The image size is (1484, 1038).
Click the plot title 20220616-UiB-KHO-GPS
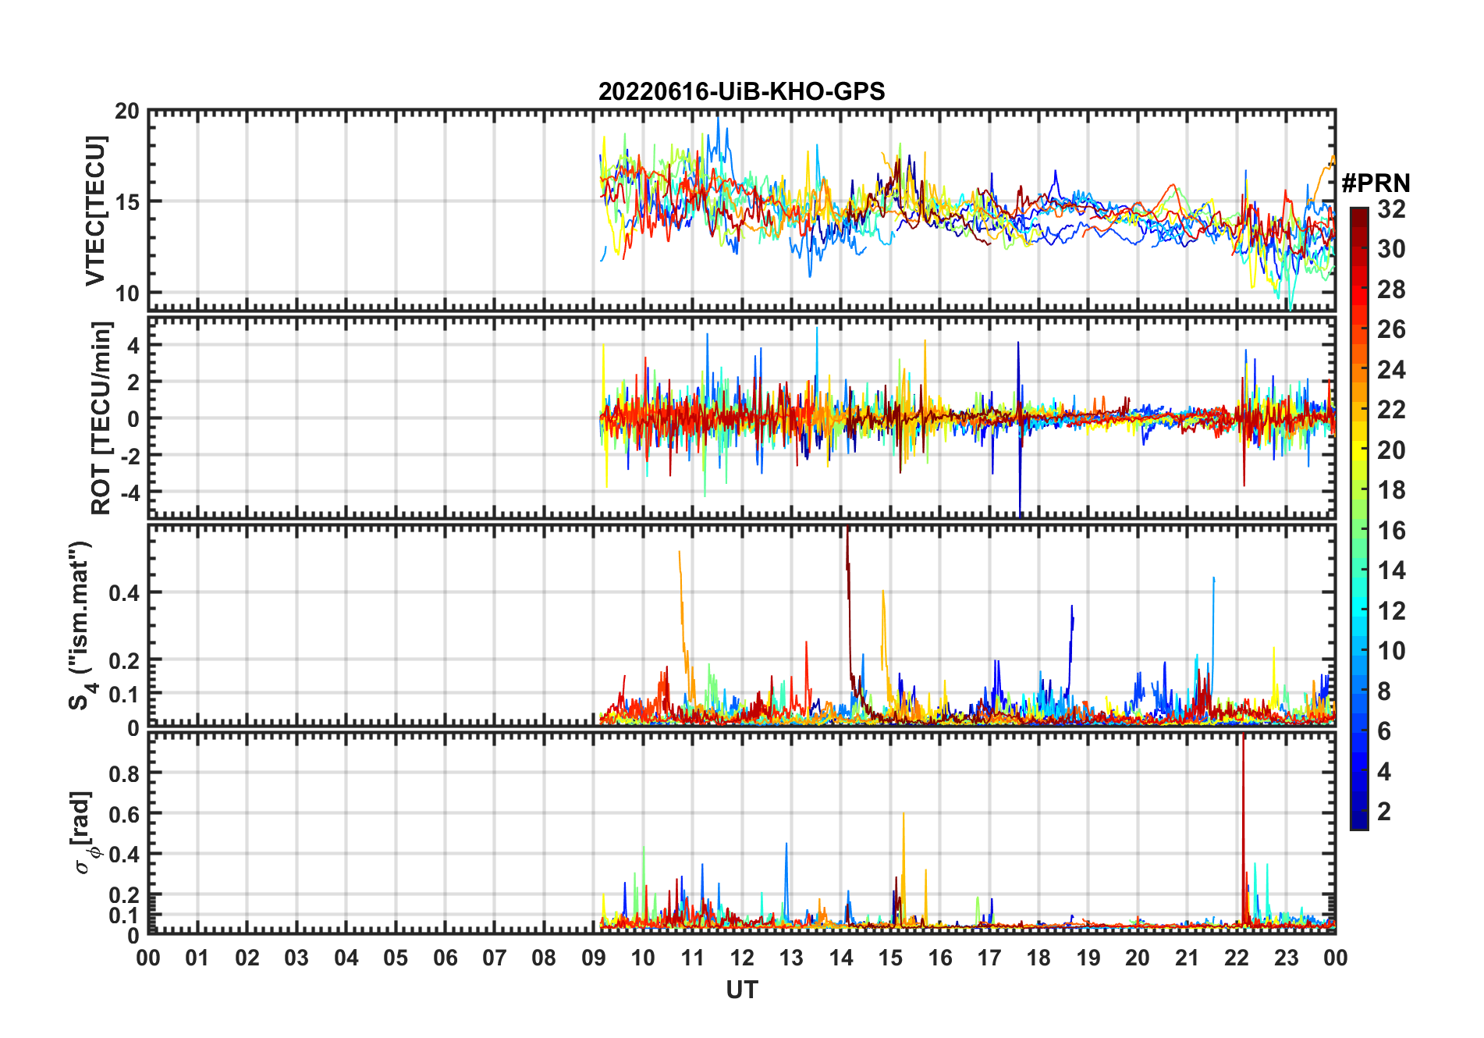(741, 91)
